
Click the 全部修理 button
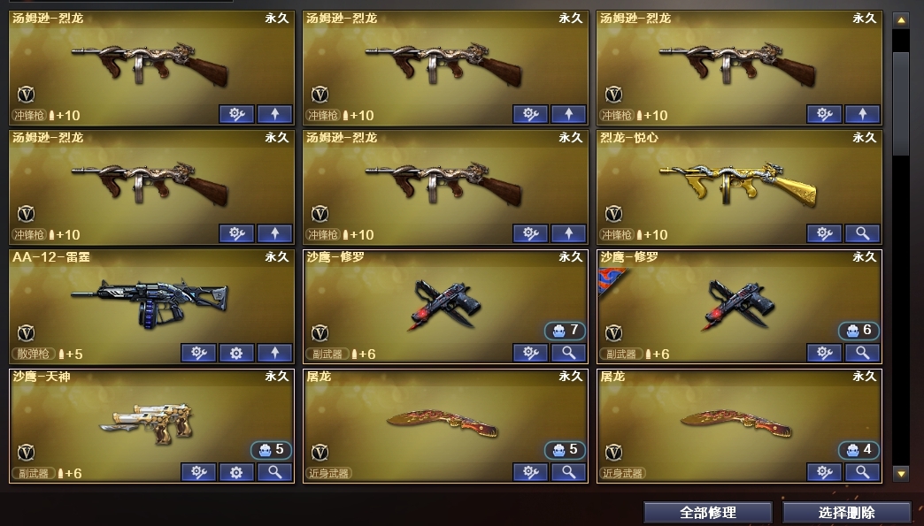point(708,513)
